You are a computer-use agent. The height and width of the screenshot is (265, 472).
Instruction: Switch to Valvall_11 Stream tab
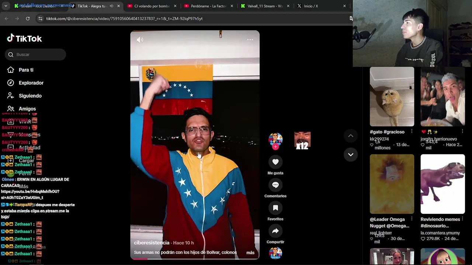pyautogui.click(x=265, y=6)
